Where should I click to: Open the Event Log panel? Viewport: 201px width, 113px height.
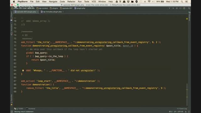pos(182,109)
